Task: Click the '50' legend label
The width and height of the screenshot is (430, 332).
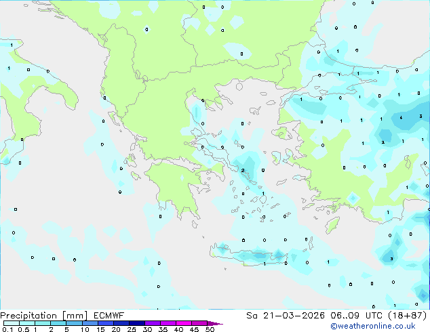Action: pyautogui.click(x=210, y=329)
